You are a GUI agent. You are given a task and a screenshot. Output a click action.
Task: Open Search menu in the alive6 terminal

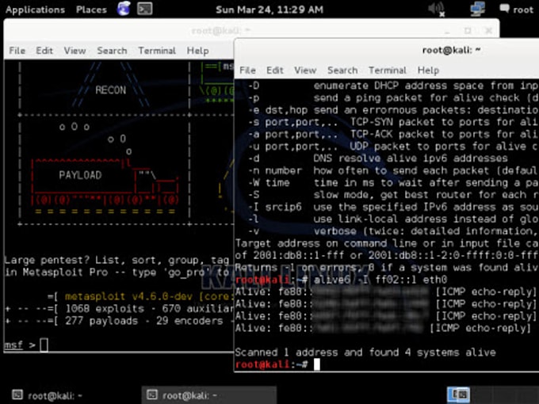pyautogui.click(x=342, y=70)
